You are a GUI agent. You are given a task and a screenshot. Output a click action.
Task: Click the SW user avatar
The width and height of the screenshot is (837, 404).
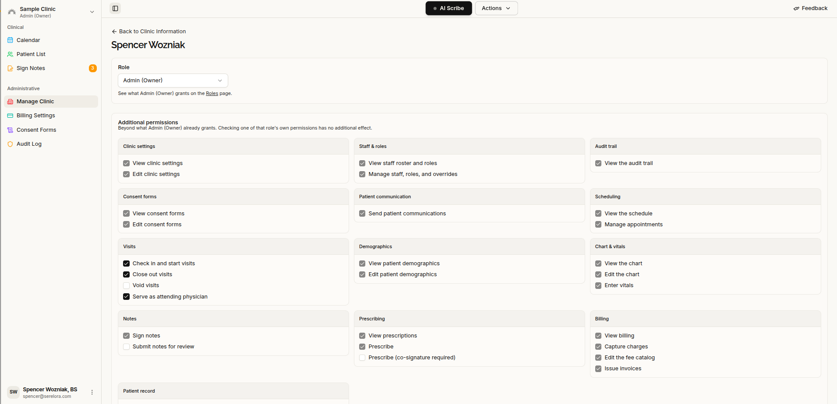tap(14, 392)
